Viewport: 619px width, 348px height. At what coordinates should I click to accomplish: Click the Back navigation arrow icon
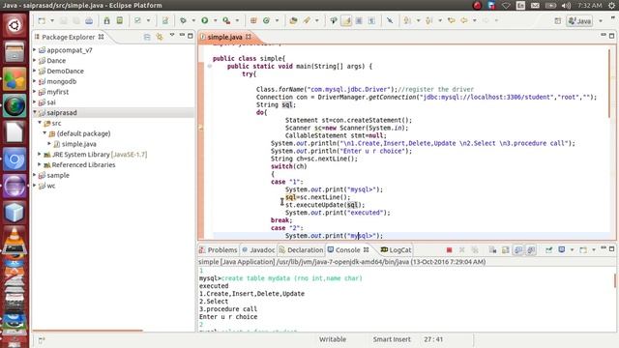[x=464, y=20]
